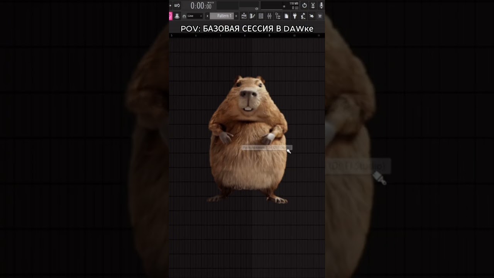494x278 pixels.
Task: Select the Pattern 1 selector
Action: (222, 16)
